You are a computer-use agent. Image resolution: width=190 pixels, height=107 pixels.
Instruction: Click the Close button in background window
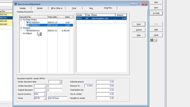pyautogui.click(x=156, y=35)
